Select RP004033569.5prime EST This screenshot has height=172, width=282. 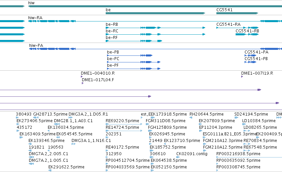(x=107, y=170)
